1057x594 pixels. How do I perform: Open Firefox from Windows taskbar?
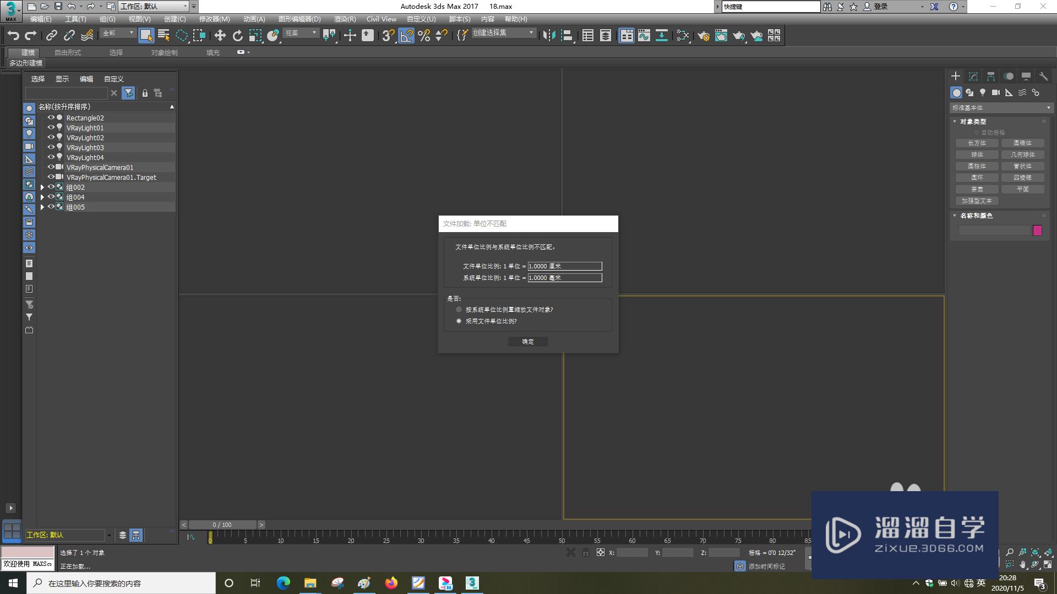(391, 583)
